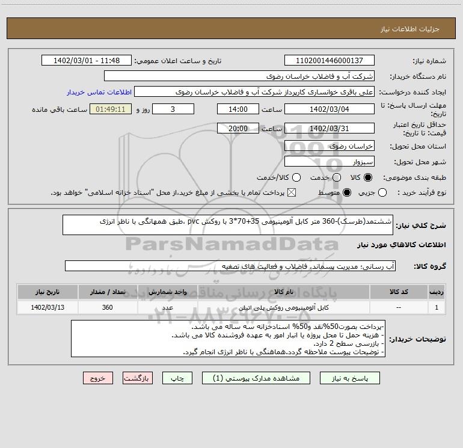Click the general need description text box
Screen dimensions: 463x448
tap(228, 225)
